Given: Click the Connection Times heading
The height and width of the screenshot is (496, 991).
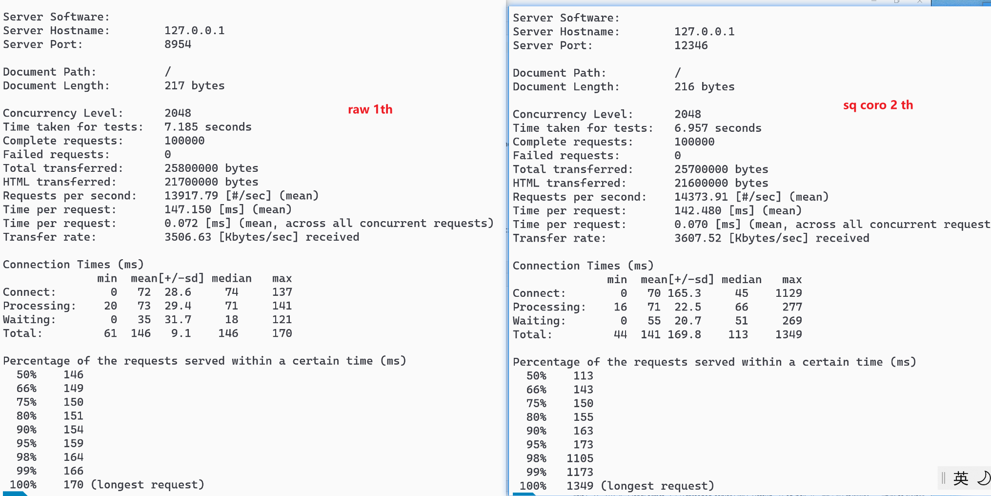Looking at the screenshot, I should pyautogui.click(x=73, y=264).
